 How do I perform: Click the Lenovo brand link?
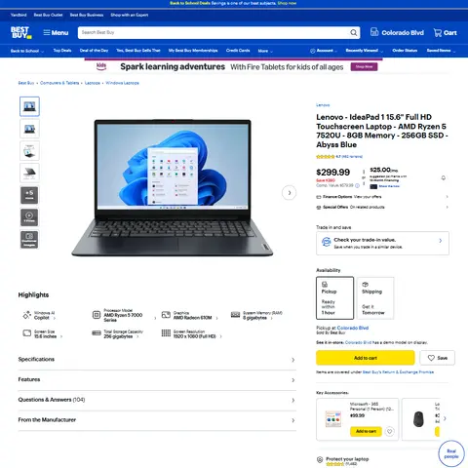323,105
